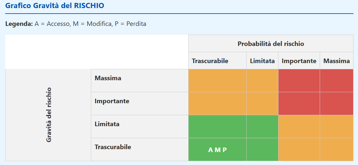This screenshot has height=165, width=358.
Task: Click the "Gravità del rischio" vertical header
Action: [x=49, y=115]
